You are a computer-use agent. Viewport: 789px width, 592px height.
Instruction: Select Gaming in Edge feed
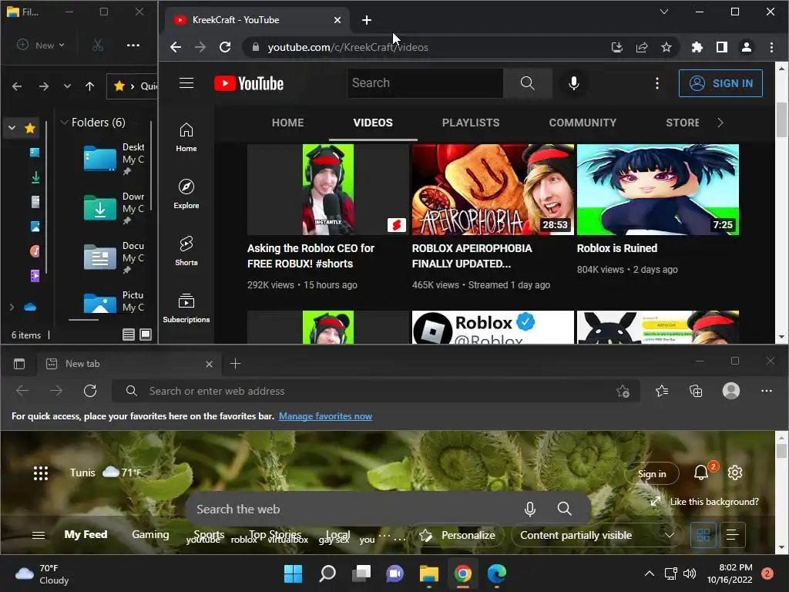click(x=150, y=535)
